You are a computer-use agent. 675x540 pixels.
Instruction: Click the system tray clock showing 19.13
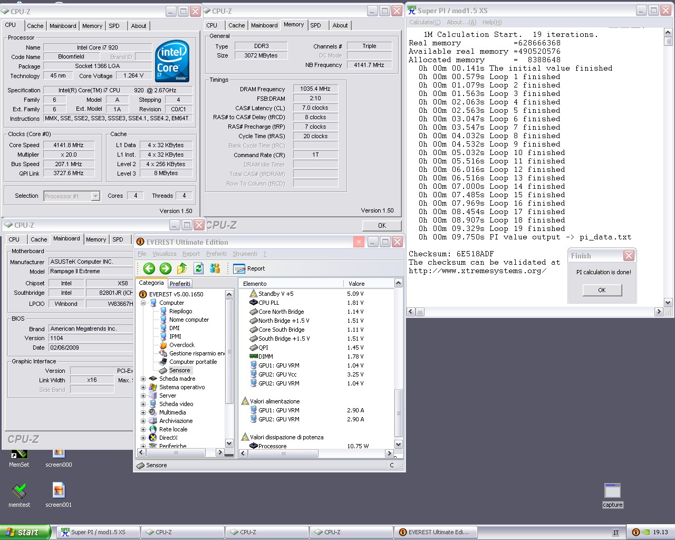[660, 532]
